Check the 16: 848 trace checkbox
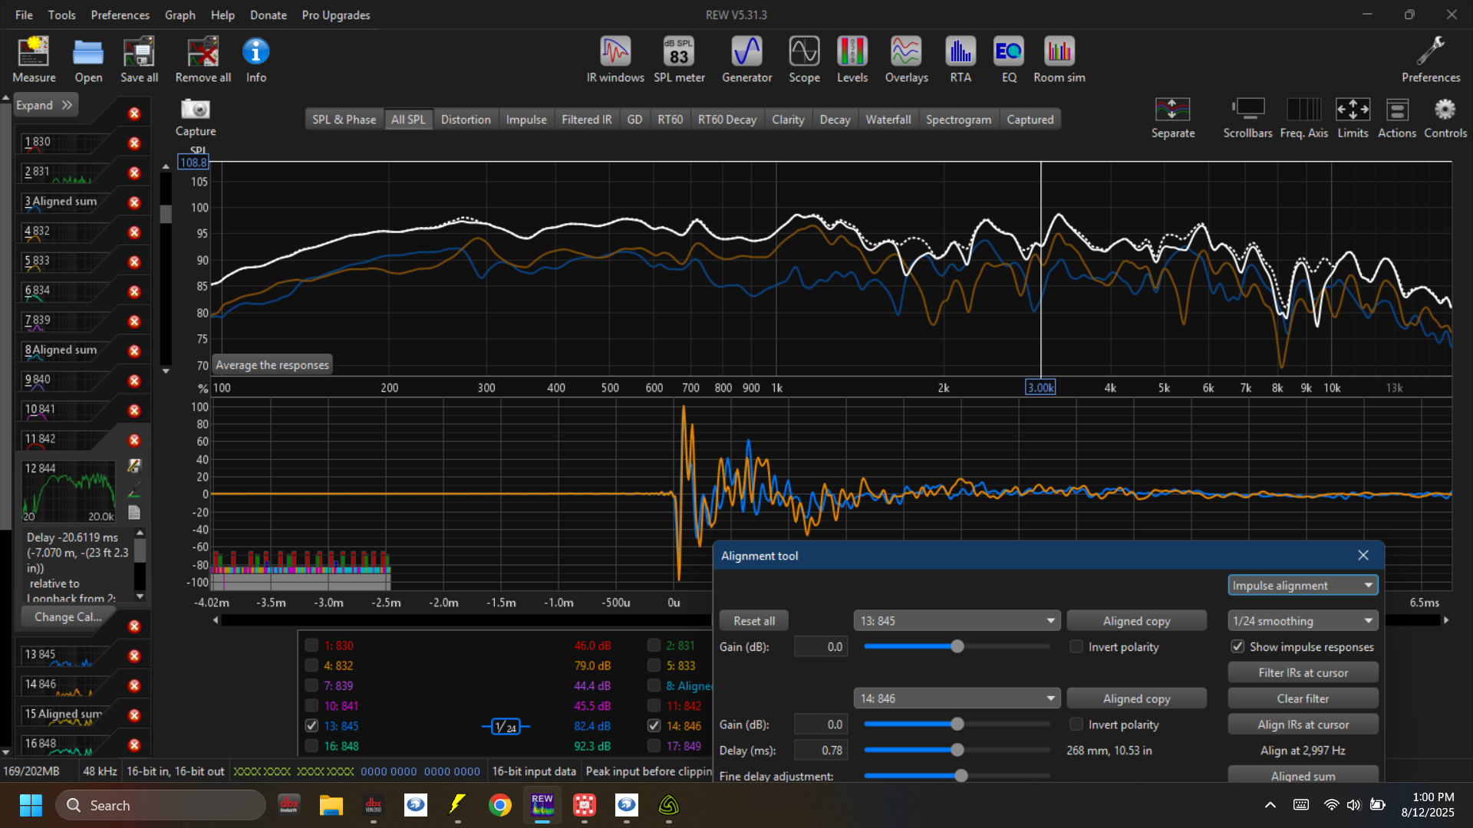 pyautogui.click(x=311, y=746)
